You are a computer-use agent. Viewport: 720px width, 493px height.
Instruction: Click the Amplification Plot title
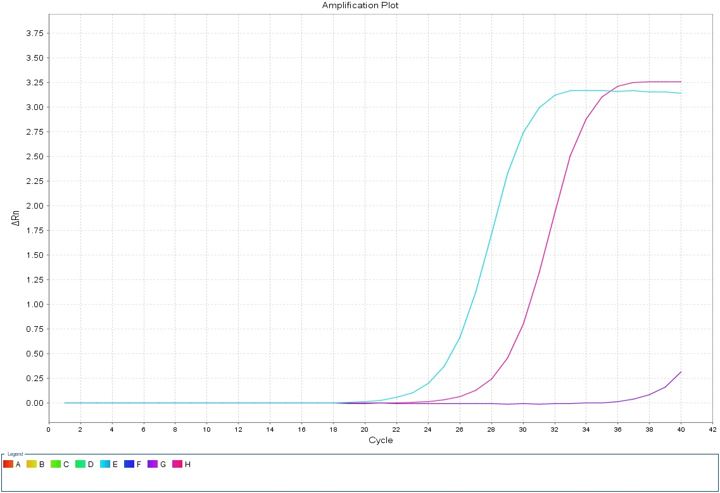coord(360,6)
